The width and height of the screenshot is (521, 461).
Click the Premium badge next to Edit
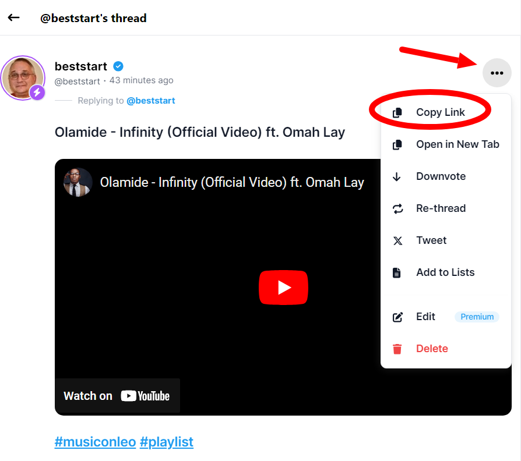tap(477, 317)
